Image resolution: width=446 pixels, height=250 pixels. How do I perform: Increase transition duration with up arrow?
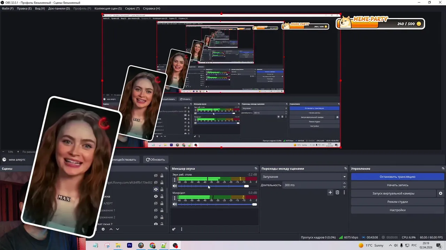(345, 183)
